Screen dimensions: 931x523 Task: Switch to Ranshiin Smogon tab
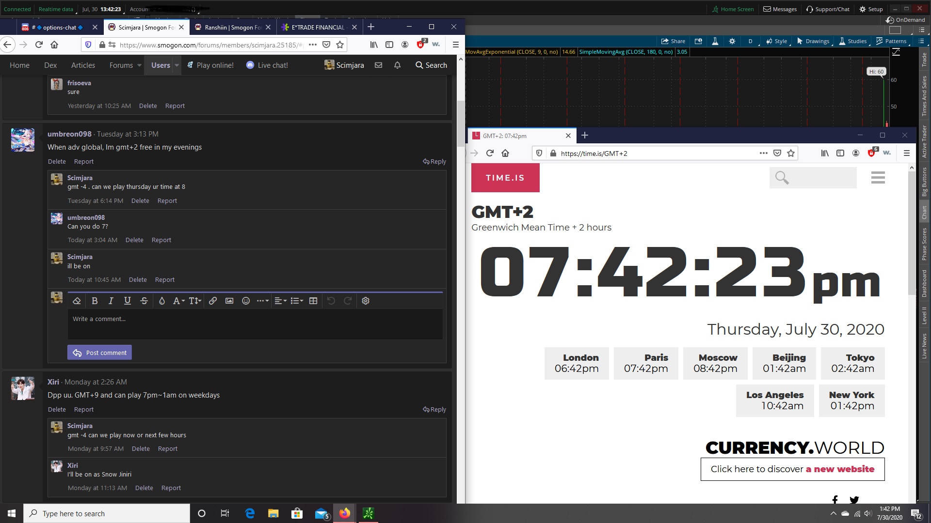click(228, 27)
